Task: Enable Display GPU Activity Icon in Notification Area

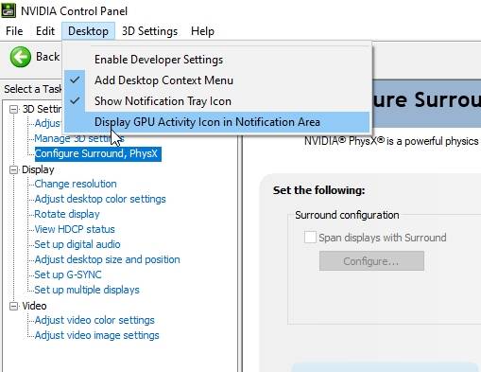Action: 217,122
